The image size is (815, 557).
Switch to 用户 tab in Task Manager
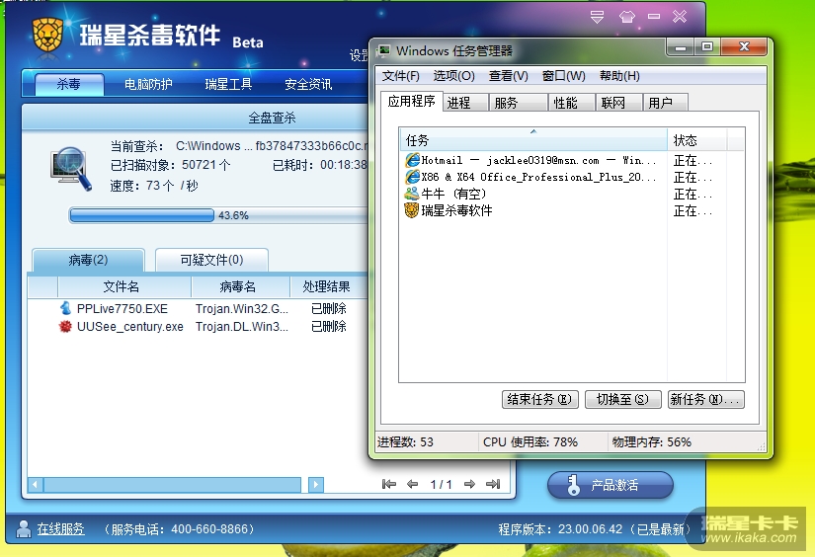665,103
